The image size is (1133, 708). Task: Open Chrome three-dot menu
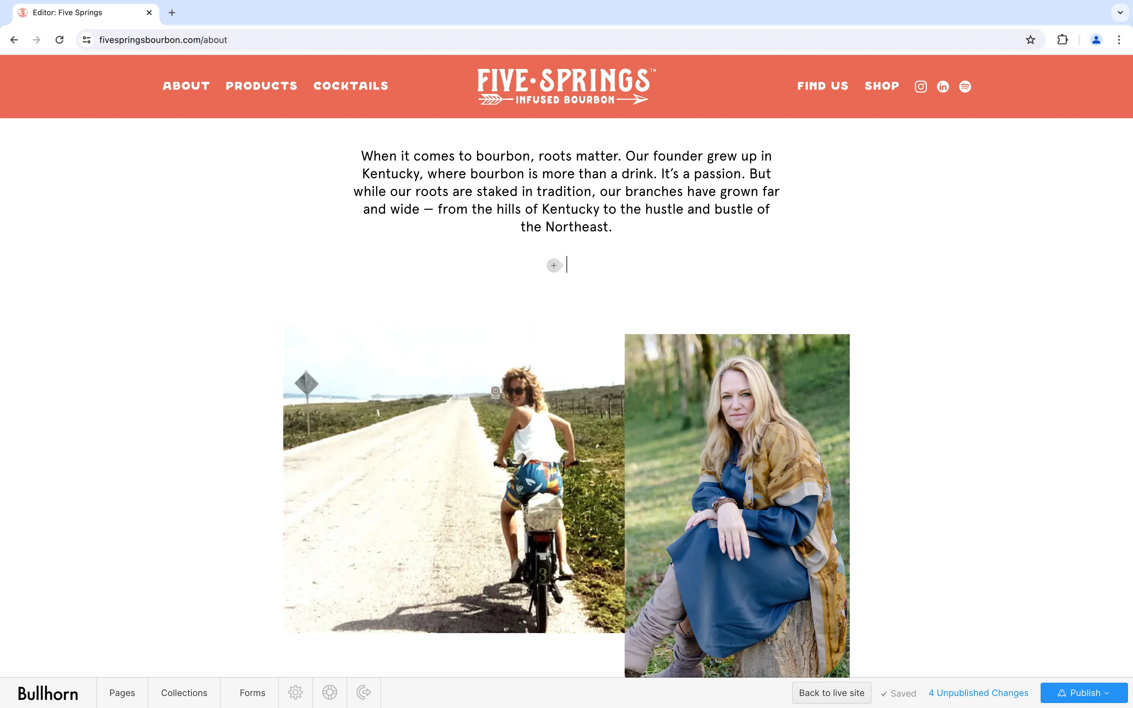(1119, 40)
